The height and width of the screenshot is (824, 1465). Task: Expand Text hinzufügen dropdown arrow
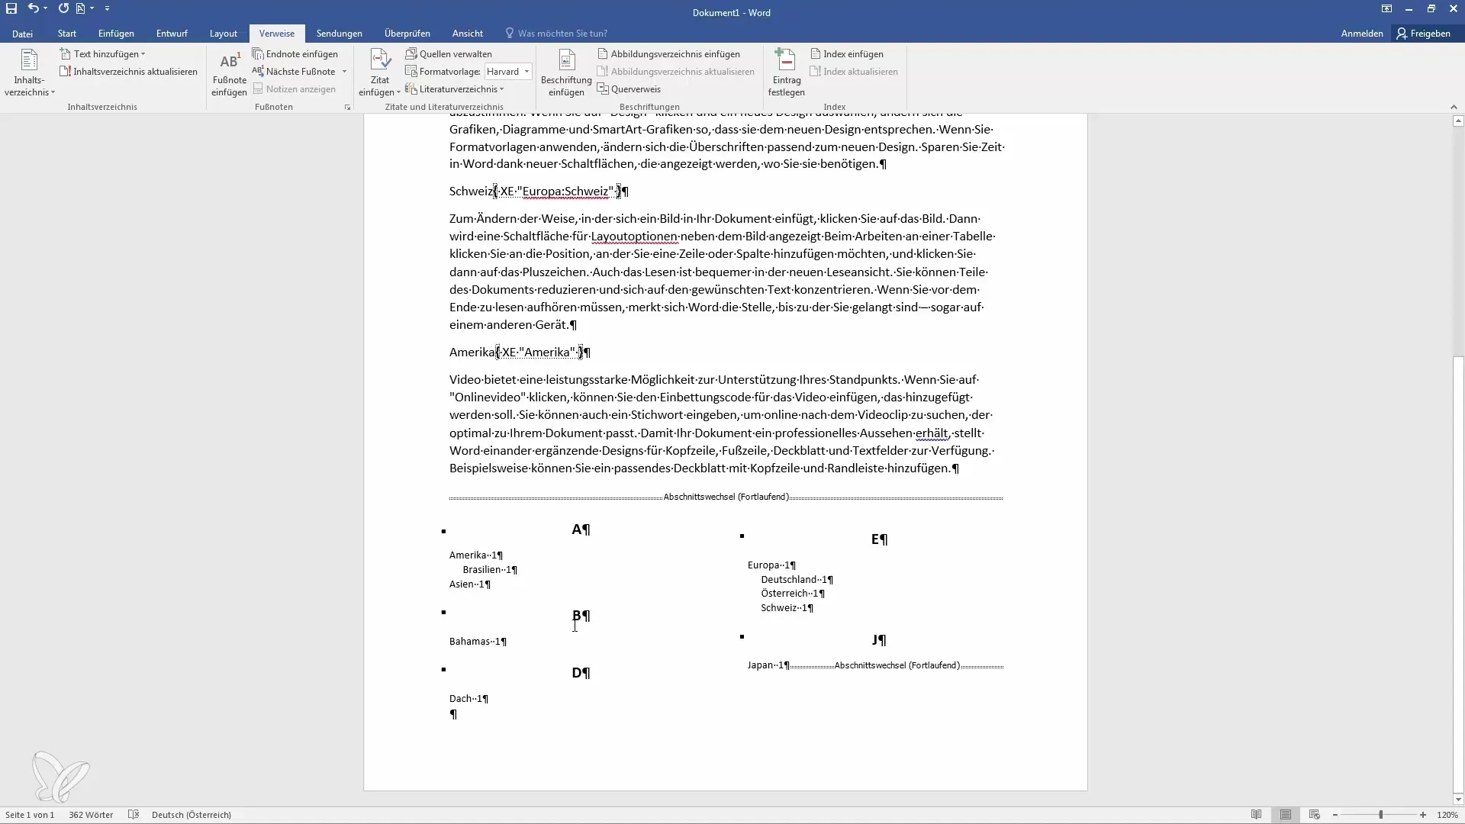[x=143, y=54]
